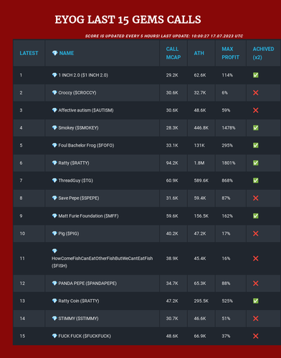This screenshot has height=358, width=281.
Task: Click the 40.2K call mcap value
Action: pyautogui.click(x=172, y=233)
